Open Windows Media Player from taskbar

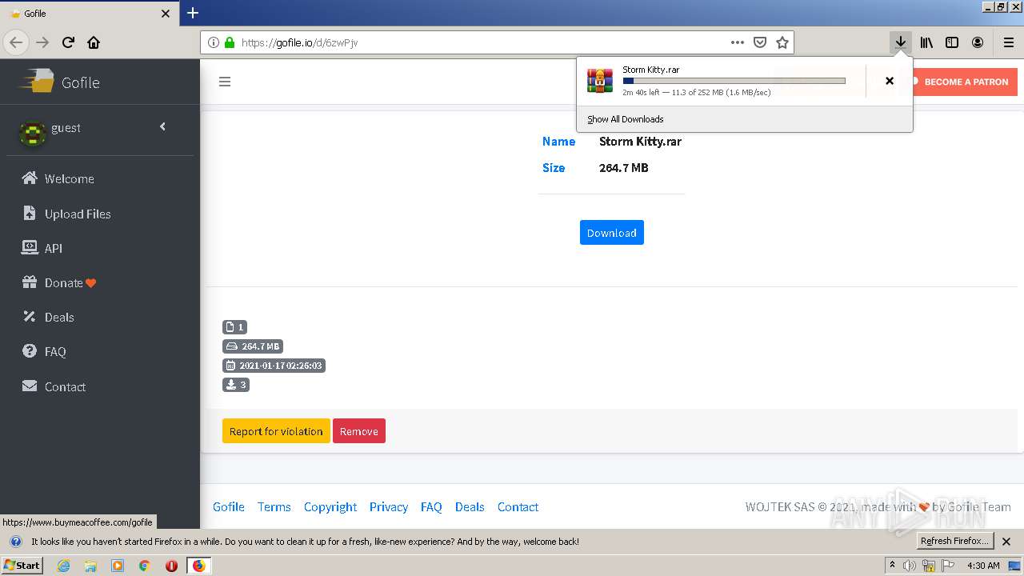pos(118,566)
